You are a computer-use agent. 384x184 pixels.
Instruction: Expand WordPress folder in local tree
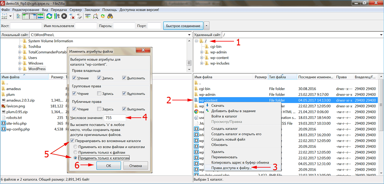pos(20,69)
